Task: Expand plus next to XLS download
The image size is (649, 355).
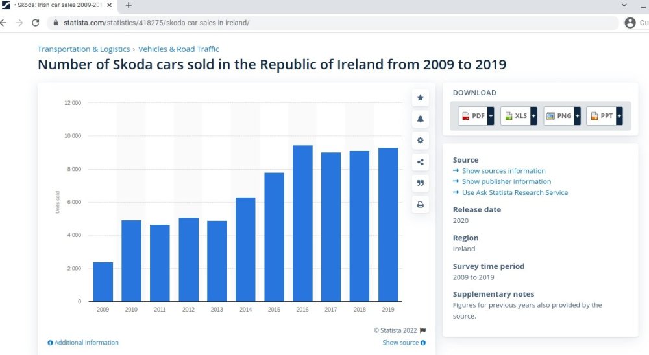Action: [x=534, y=116]
